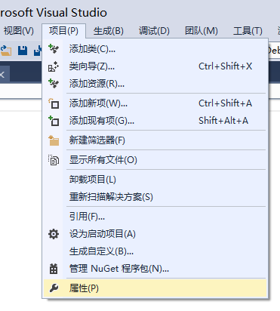Click the new filter folder icon

coord(54,140)
